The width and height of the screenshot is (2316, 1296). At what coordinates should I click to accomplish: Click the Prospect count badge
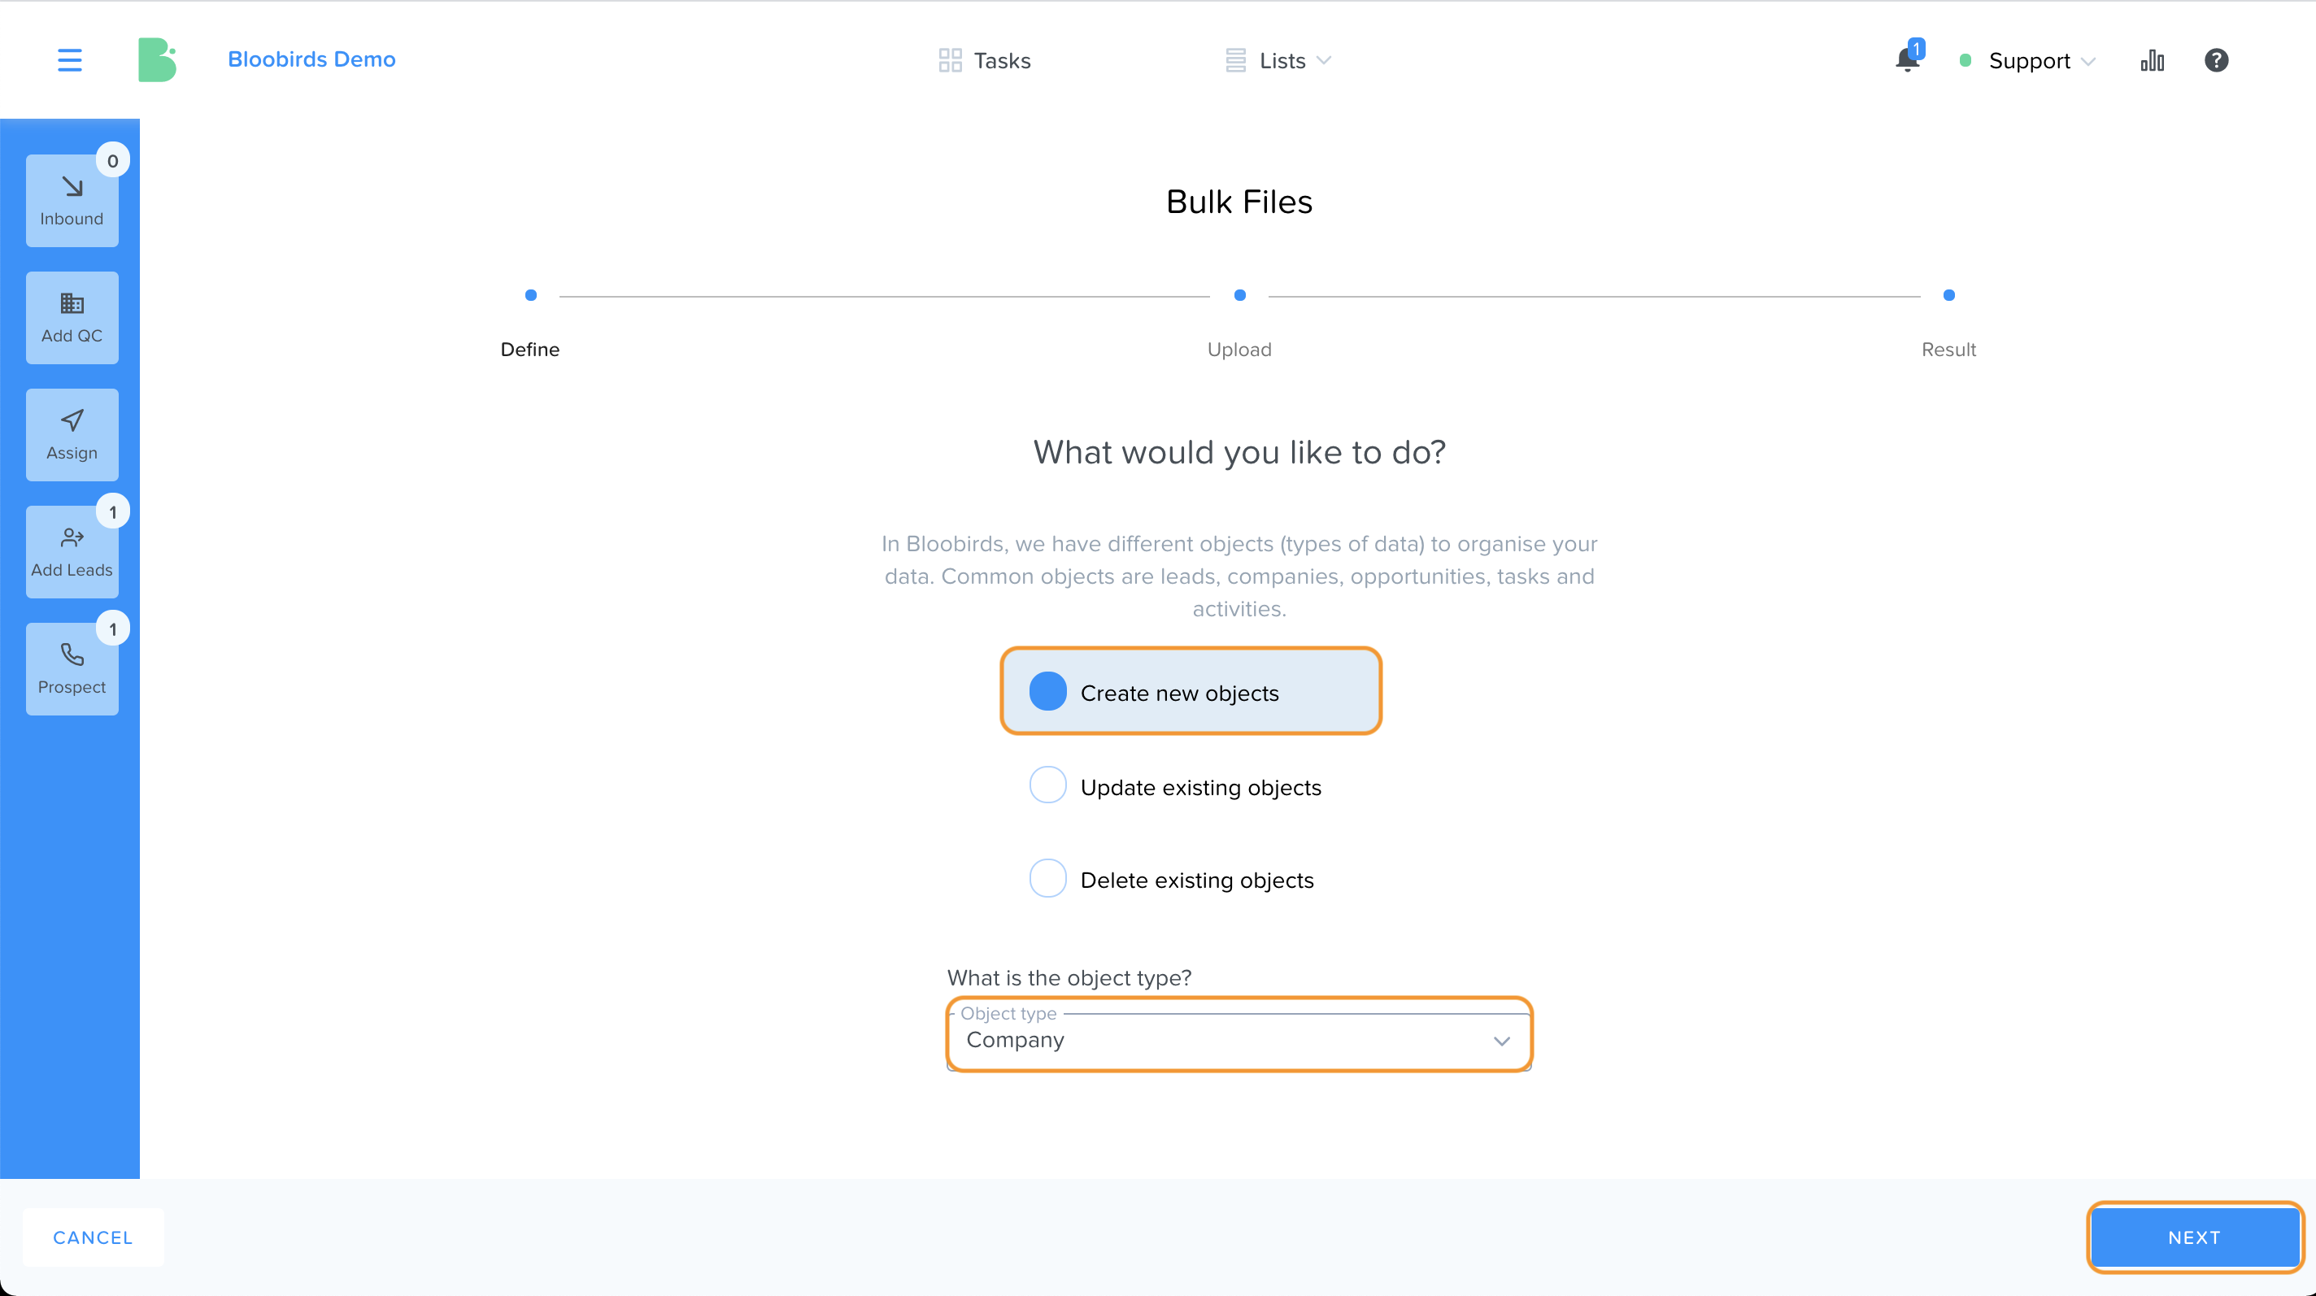pyautogui.click(x=112, y=629)
